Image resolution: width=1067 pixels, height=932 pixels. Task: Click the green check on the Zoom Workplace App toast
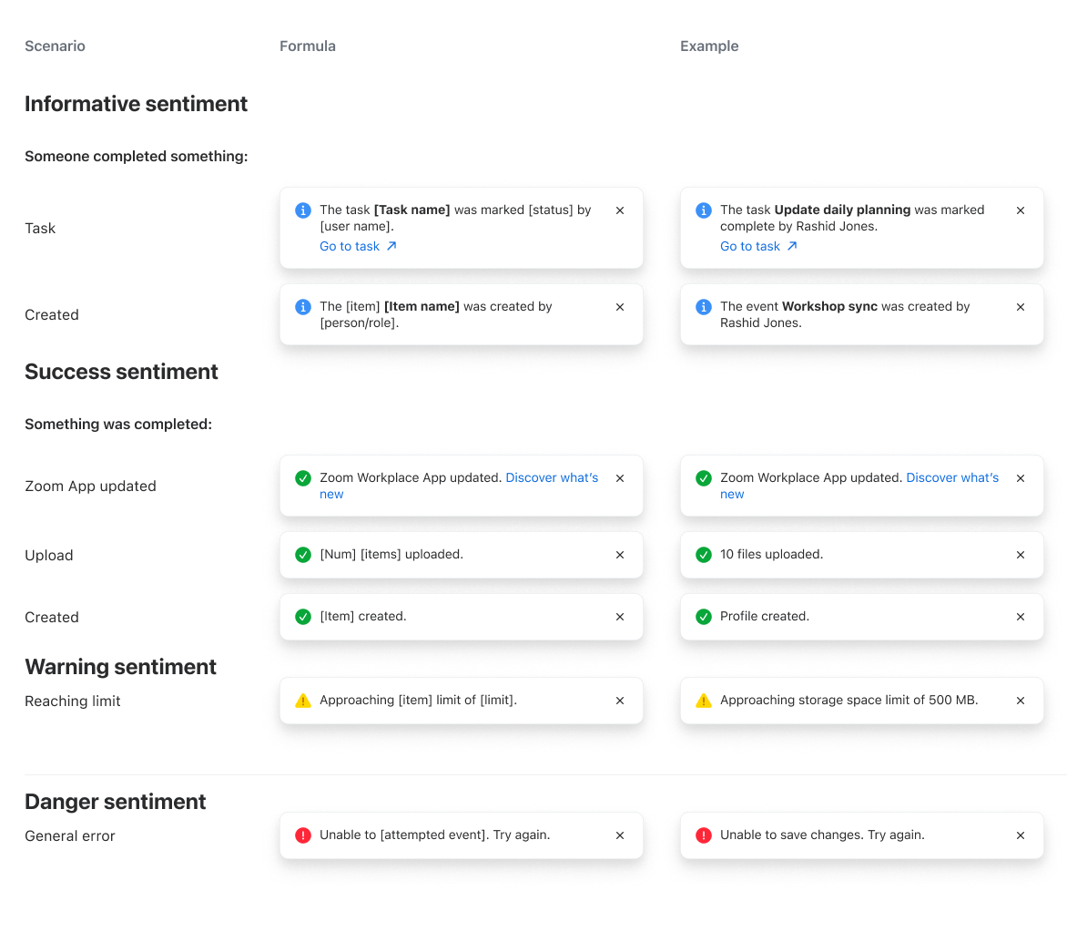coord(303,477)
